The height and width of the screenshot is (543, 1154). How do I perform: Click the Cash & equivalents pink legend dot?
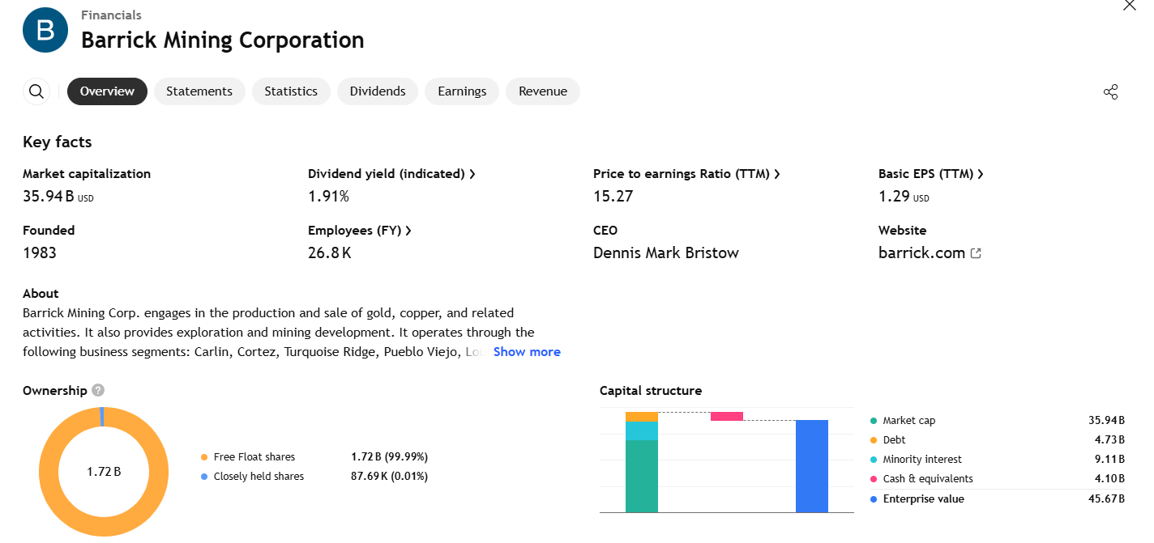coord(874,479)
